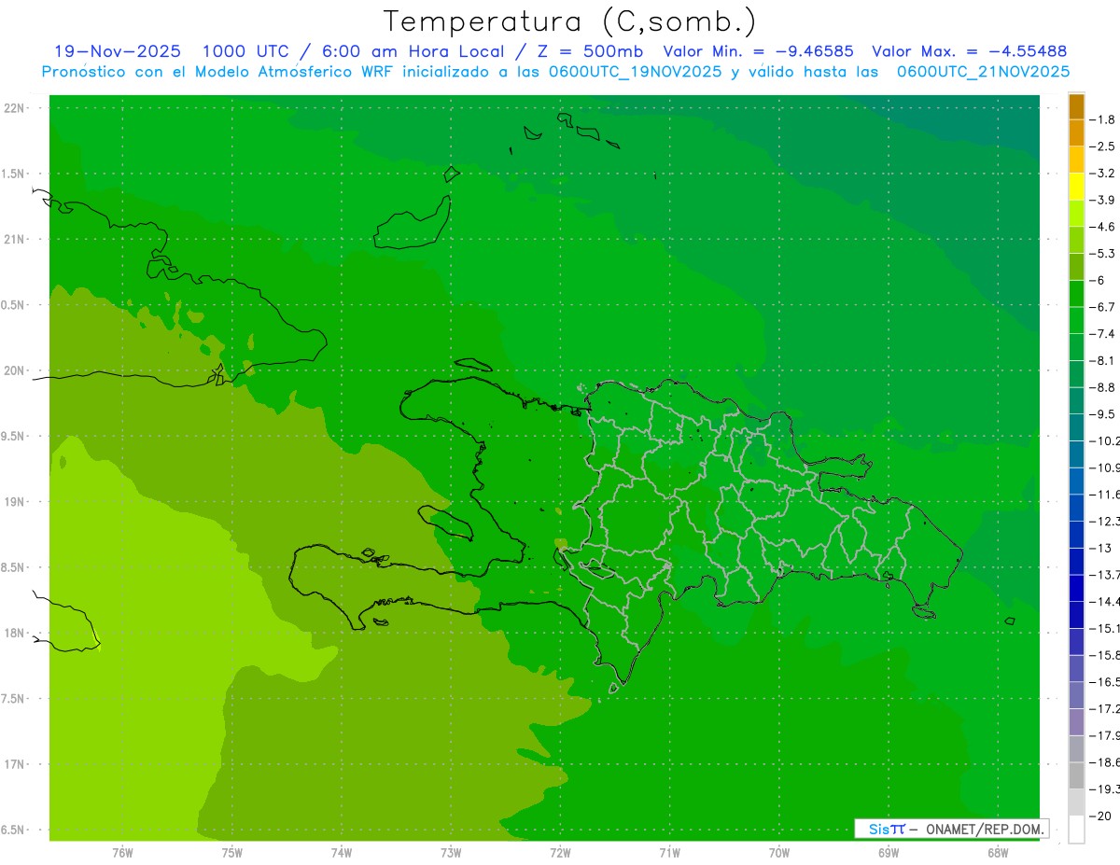The image size is (1120, 865).
Task: Click the '1000 UTC' time label
Action: [x=245, y=51]
